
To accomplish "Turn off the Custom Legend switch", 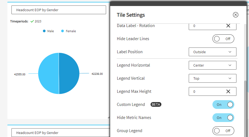I will [x=223, y=105].
